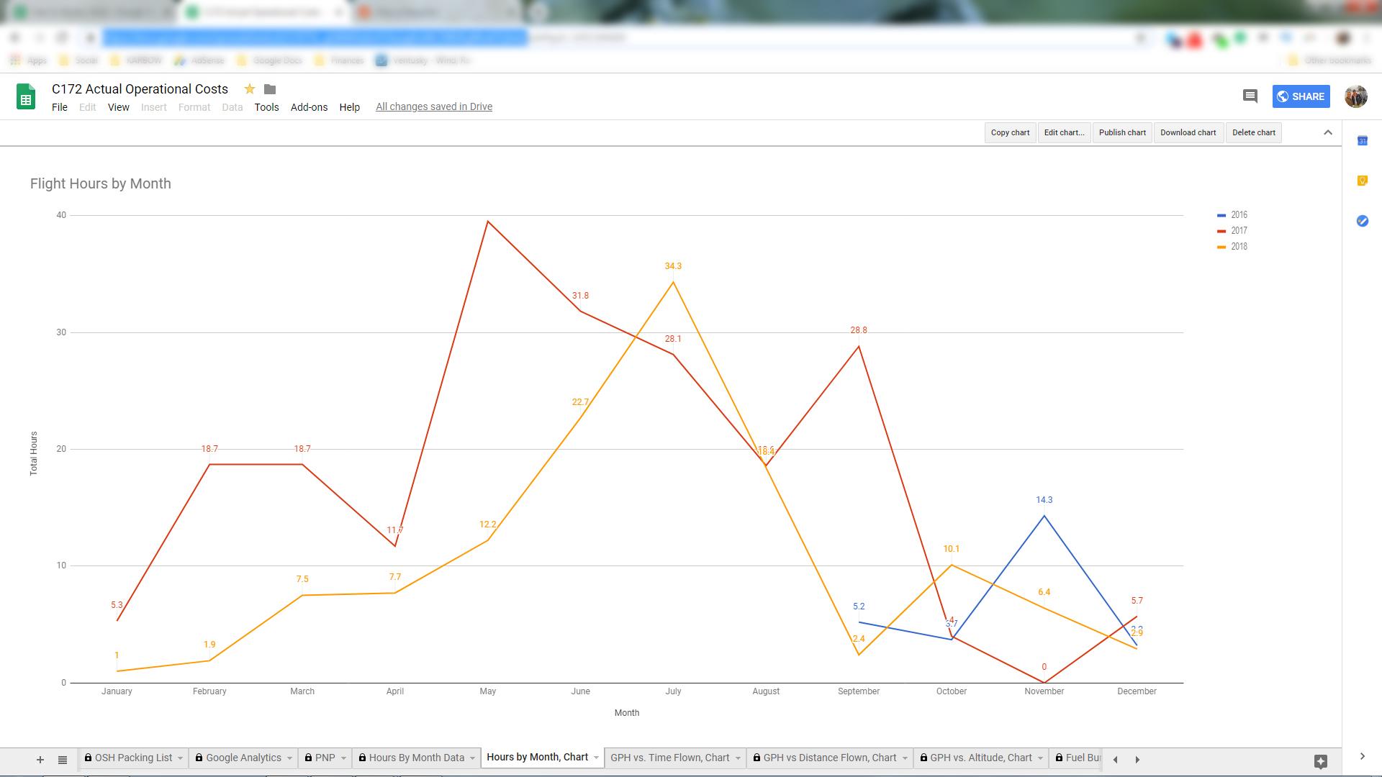
Task: Open the comments icon
Action: coord(1250,96)
